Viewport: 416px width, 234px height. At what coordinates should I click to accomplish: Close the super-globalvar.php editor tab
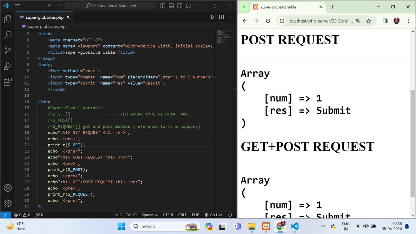[68, 17]
